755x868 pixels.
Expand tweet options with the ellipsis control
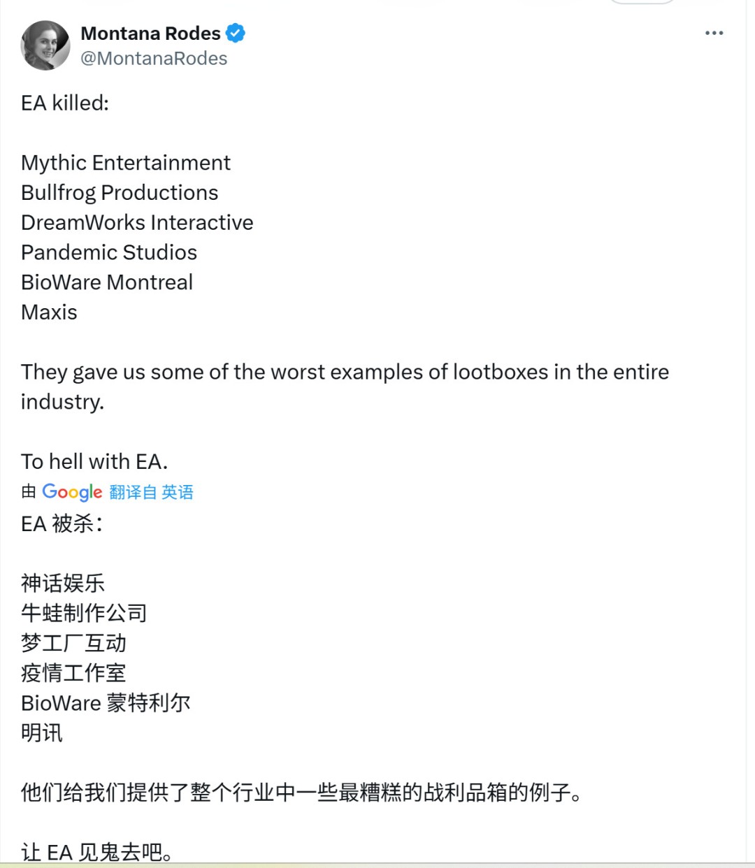[x=714, y=33]
